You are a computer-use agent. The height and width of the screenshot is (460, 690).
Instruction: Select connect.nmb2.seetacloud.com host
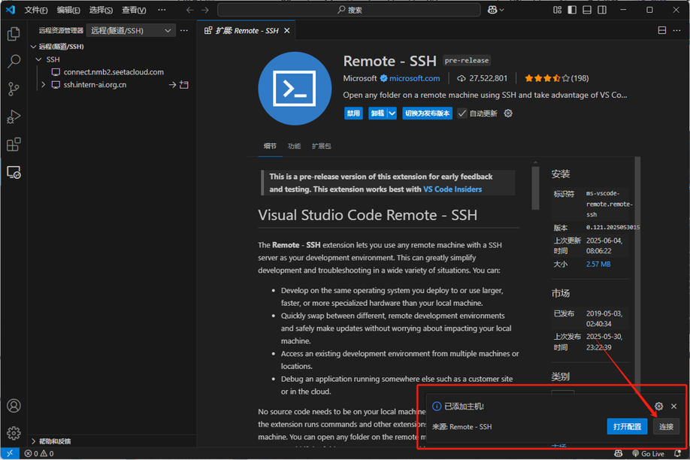click(x=113, y=72)
